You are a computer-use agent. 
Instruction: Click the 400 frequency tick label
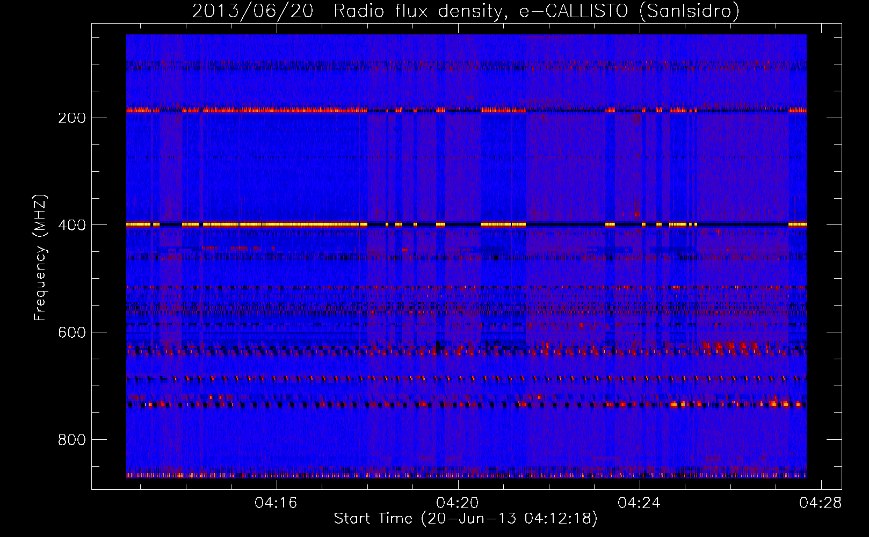[71, 225]
